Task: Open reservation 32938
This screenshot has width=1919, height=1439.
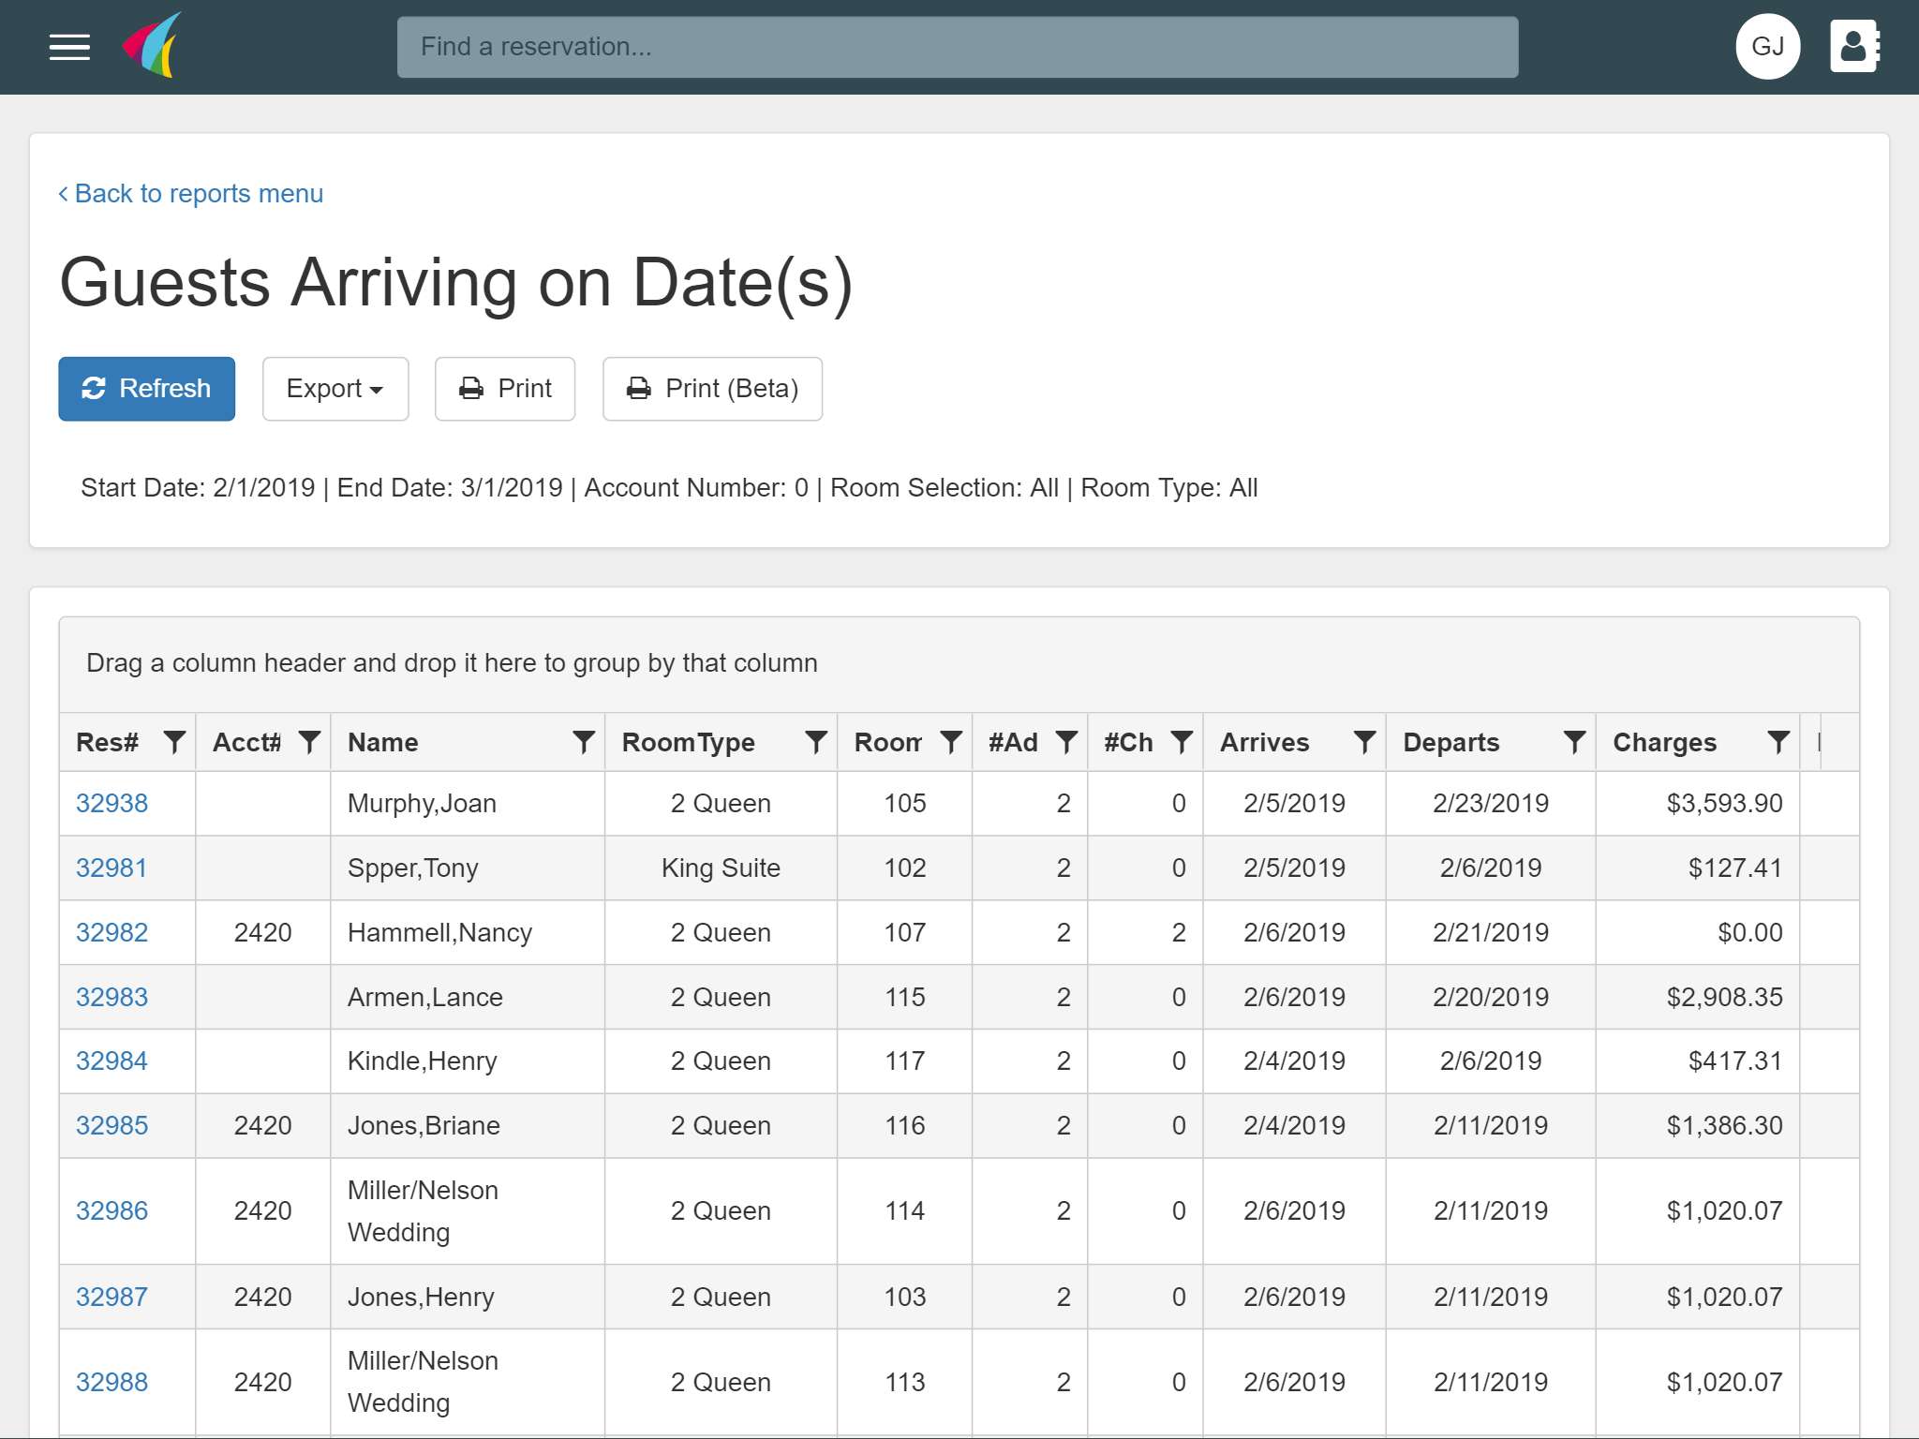Action: pyautogui.click(x=112, y=803)
